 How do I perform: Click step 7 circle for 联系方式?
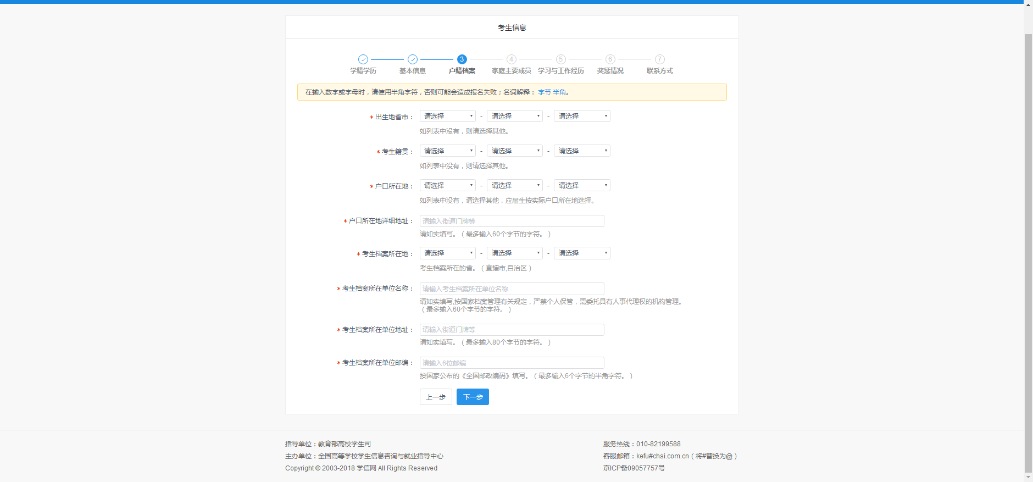tap(659, 59)
